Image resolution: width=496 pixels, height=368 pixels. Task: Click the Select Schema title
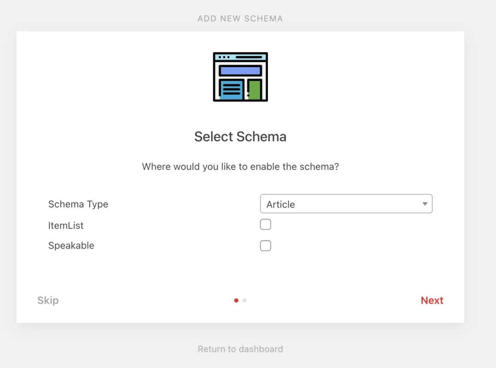coord(240,137)
